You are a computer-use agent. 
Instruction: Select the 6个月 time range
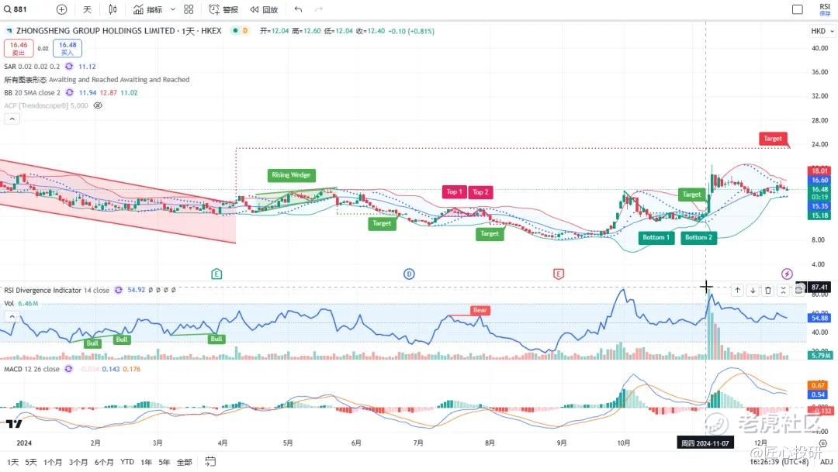coord(104,462)
